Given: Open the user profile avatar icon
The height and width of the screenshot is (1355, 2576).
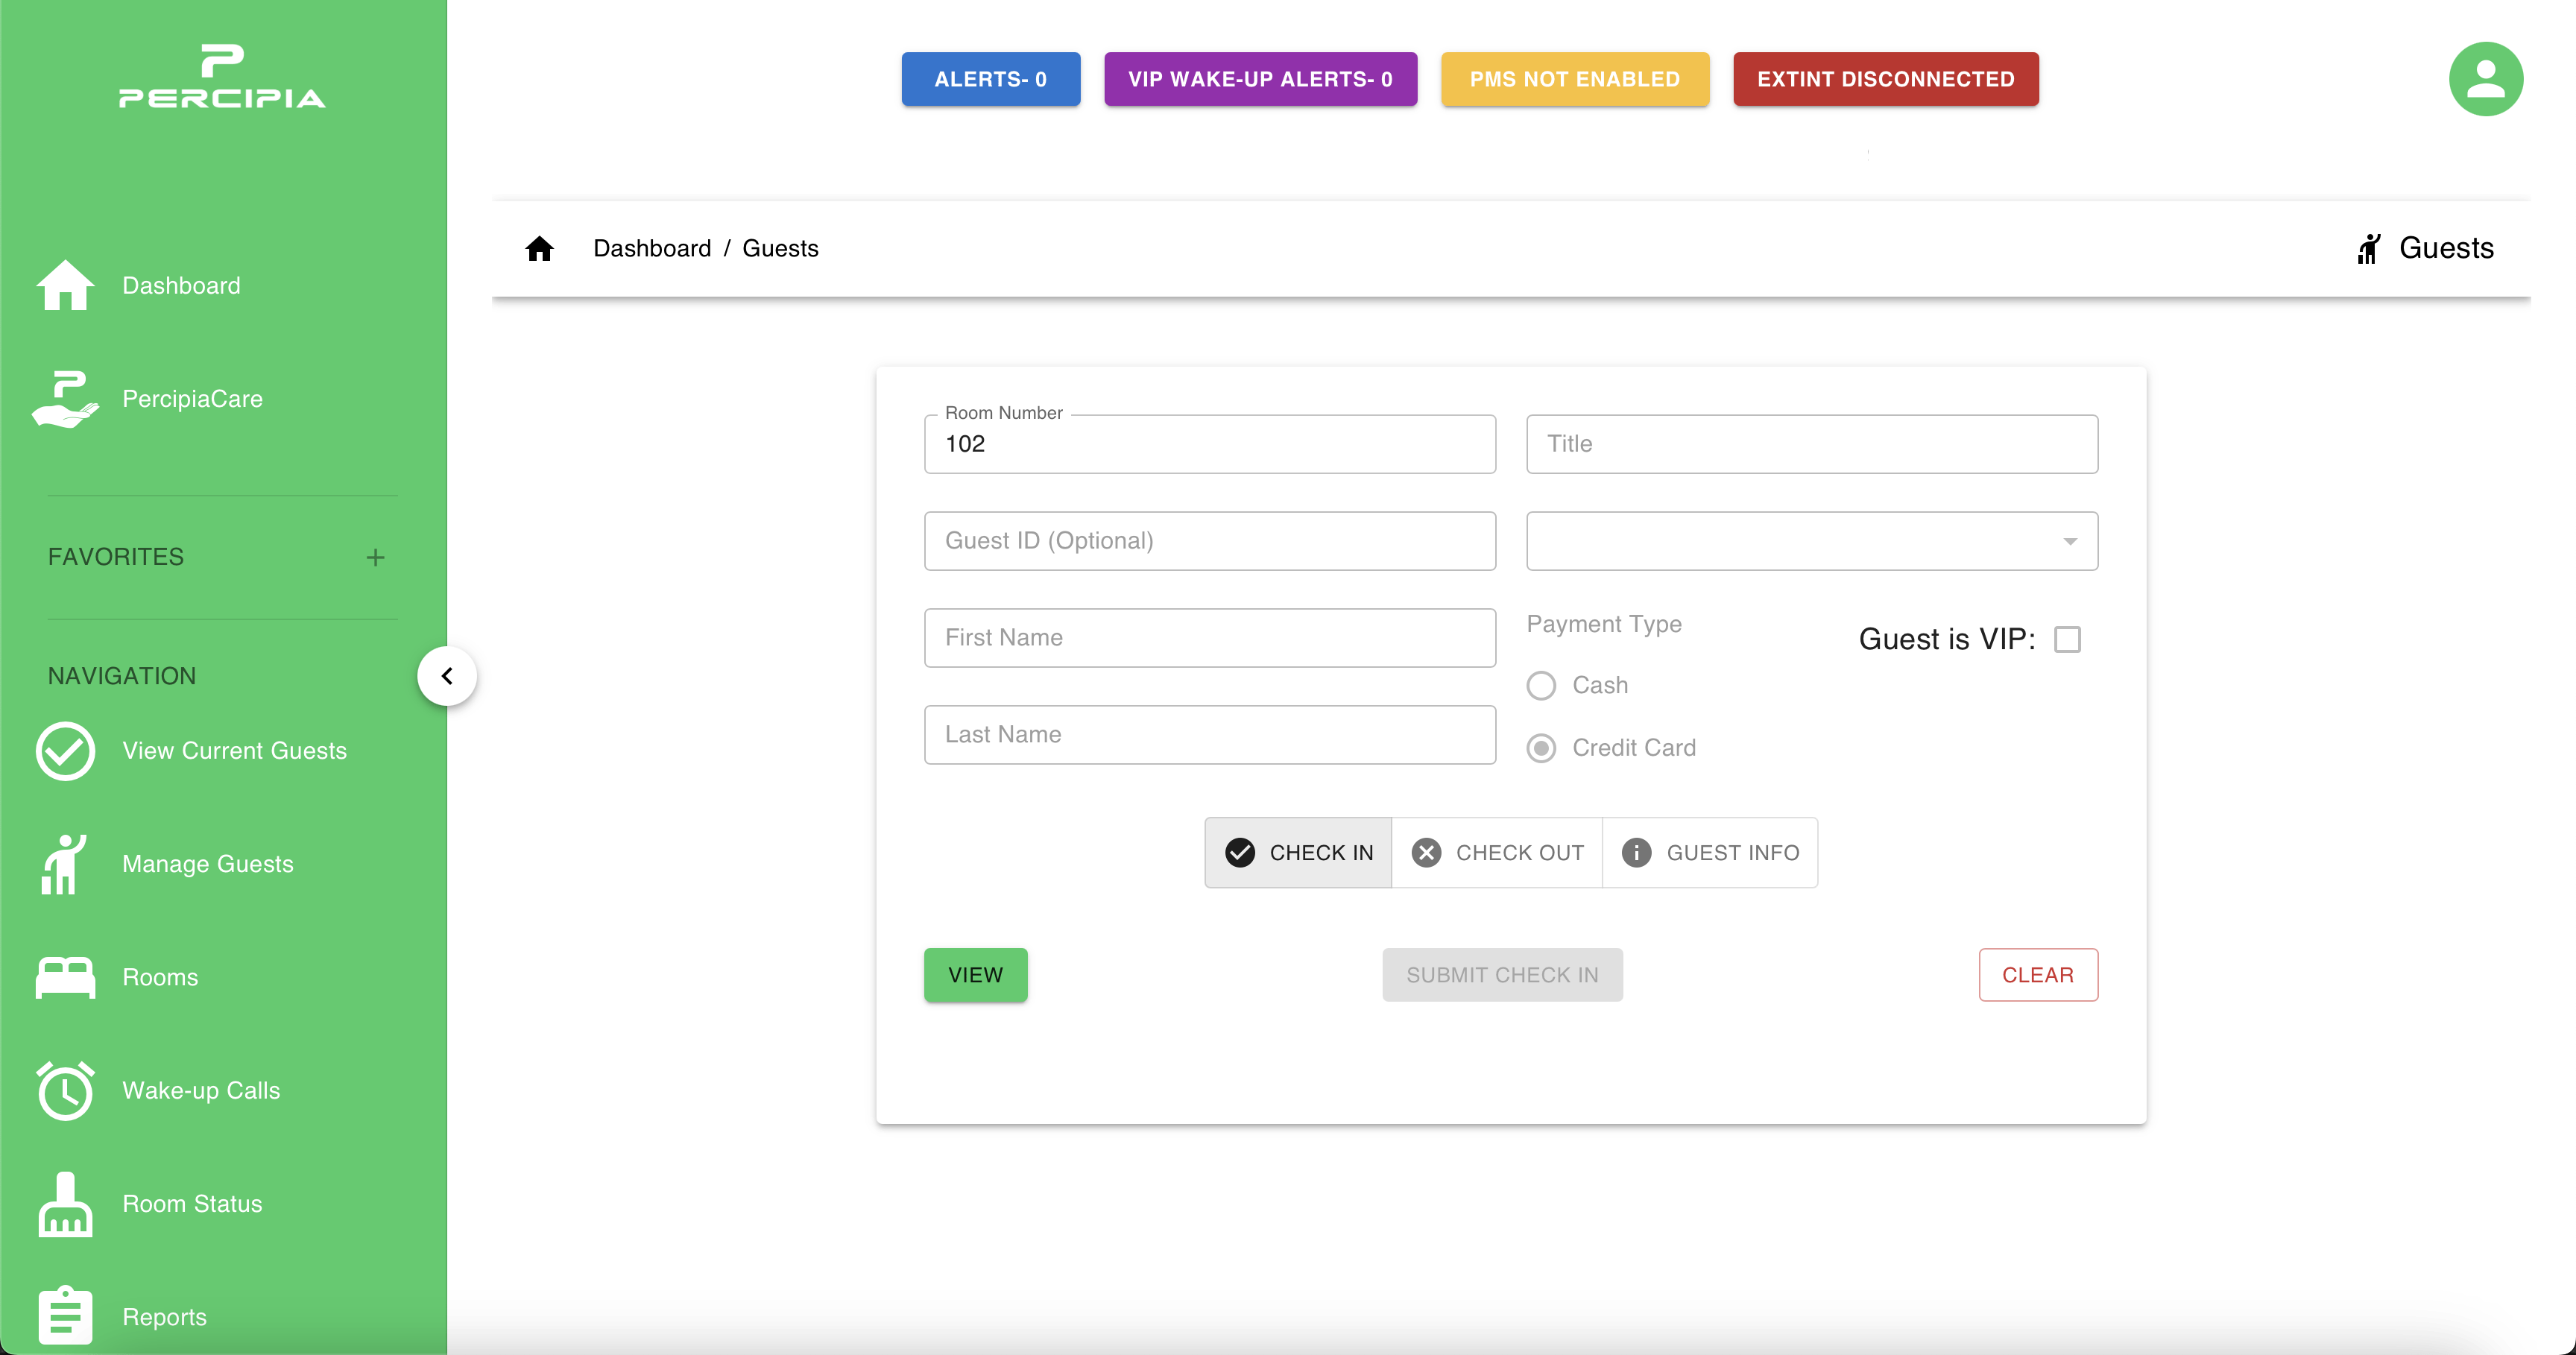Looking at the screenshot, I should point(2485,79).
